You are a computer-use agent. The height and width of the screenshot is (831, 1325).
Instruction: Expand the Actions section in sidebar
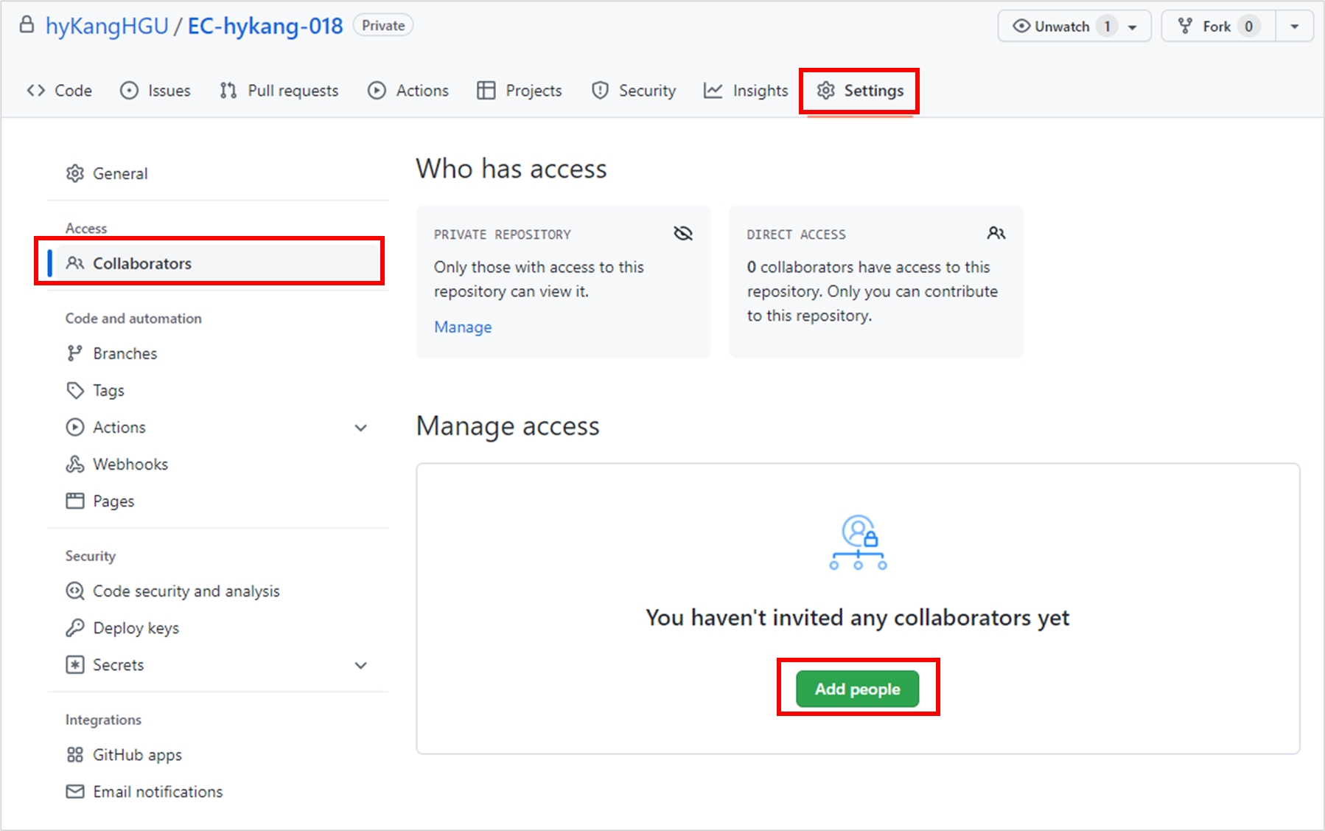click(360, 428)
